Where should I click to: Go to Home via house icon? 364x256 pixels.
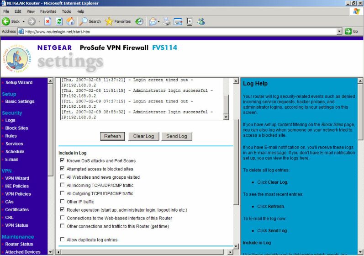(x=71, y=21)
